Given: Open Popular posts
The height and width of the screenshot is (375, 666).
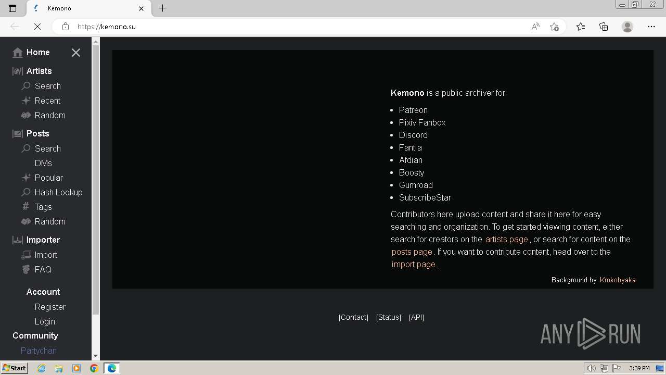Looking at the screenshot, I should point(49,178).
